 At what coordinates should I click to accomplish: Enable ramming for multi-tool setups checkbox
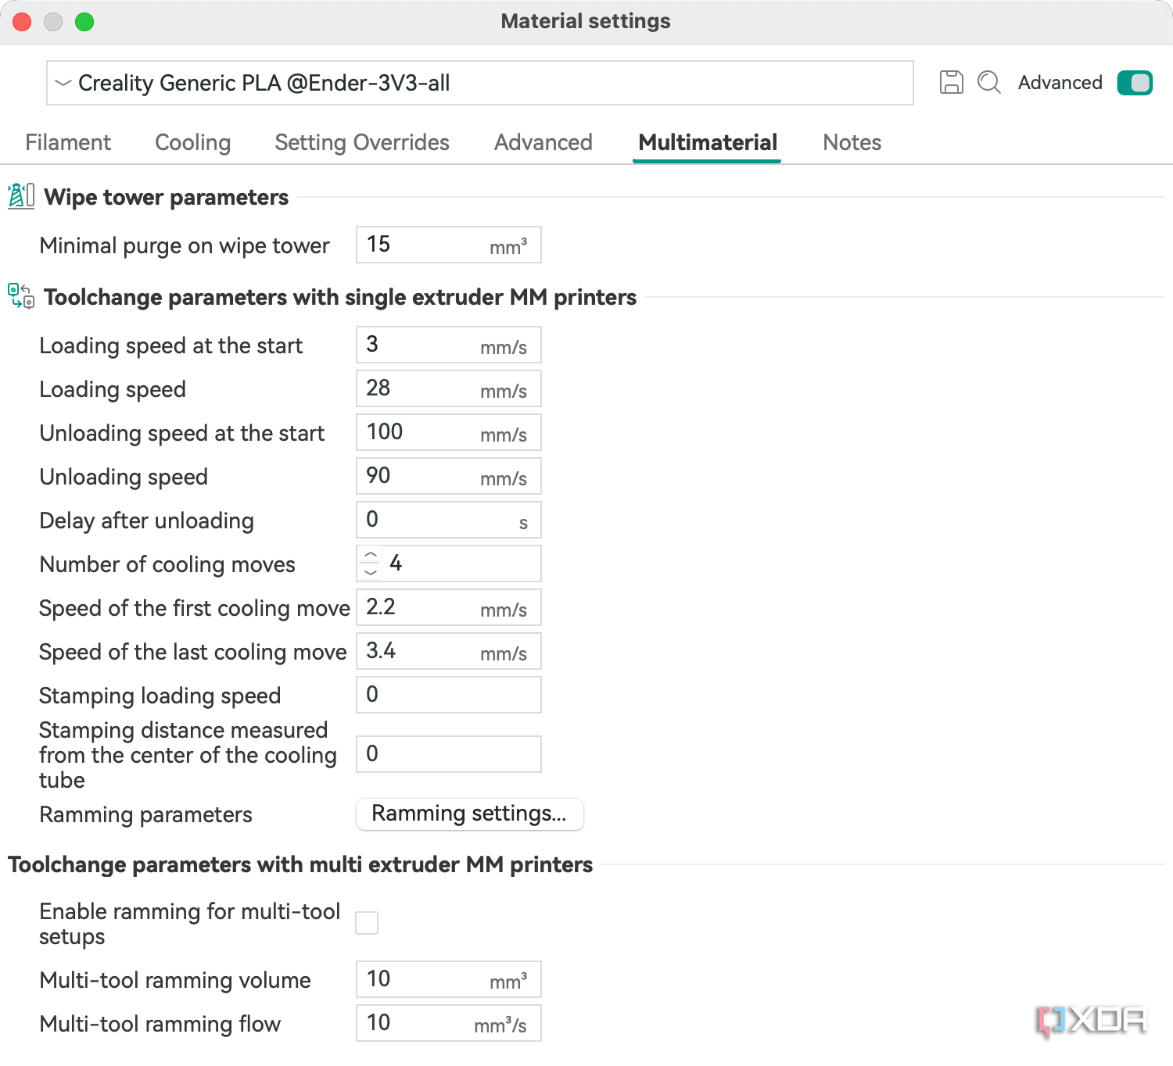(x=367, y=923)
